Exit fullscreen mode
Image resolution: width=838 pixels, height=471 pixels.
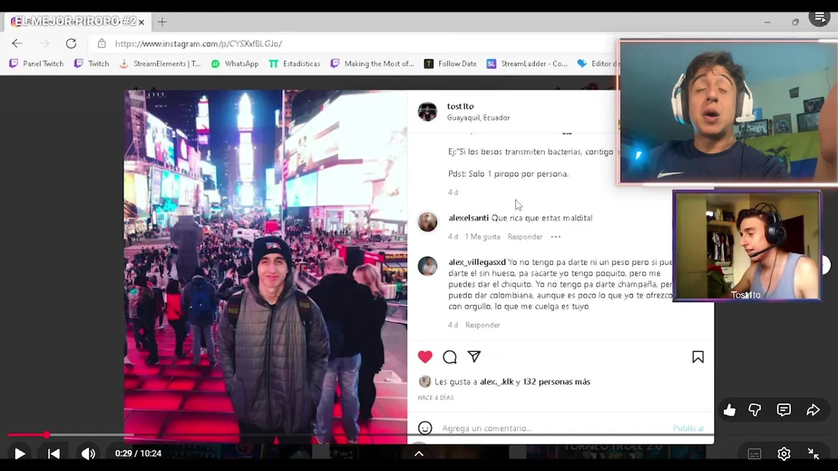[x=813, y=454]
